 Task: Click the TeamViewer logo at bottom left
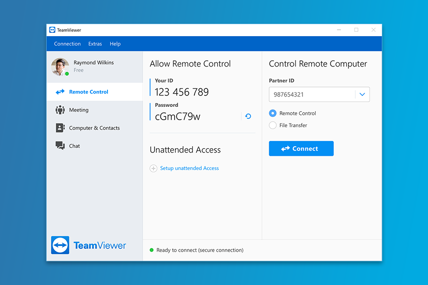pyautogui.click(x=88, y=245)
